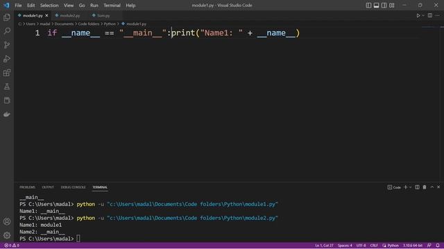Open the Extensions view
The width and height of the screenshot is (444, 249).
[7, 73]
